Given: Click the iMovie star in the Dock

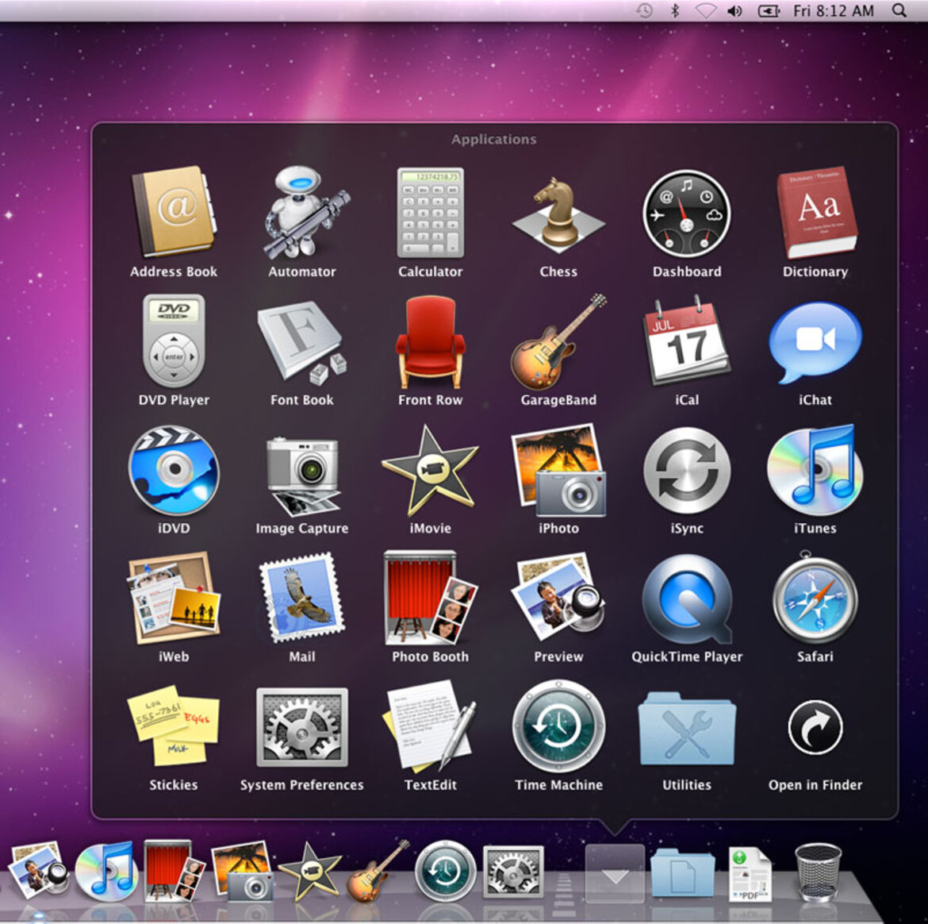Looking at the screenshot, I should point(309,872).
